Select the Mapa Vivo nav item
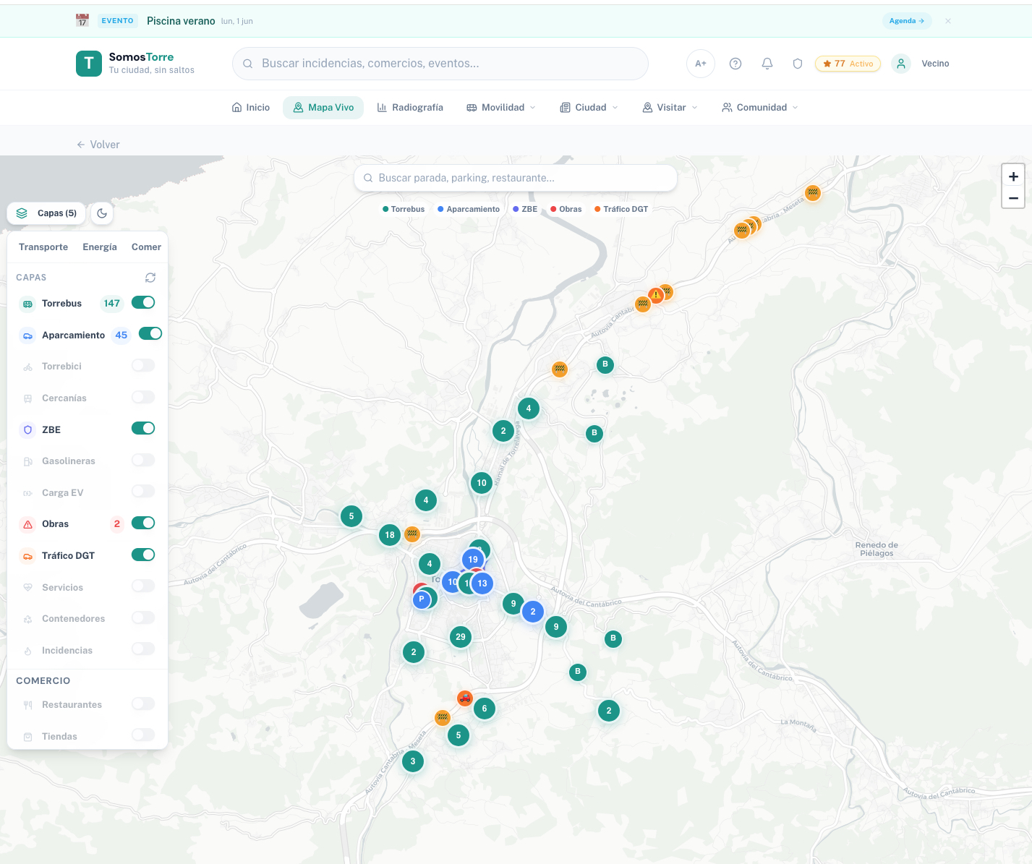 [323, 108]
